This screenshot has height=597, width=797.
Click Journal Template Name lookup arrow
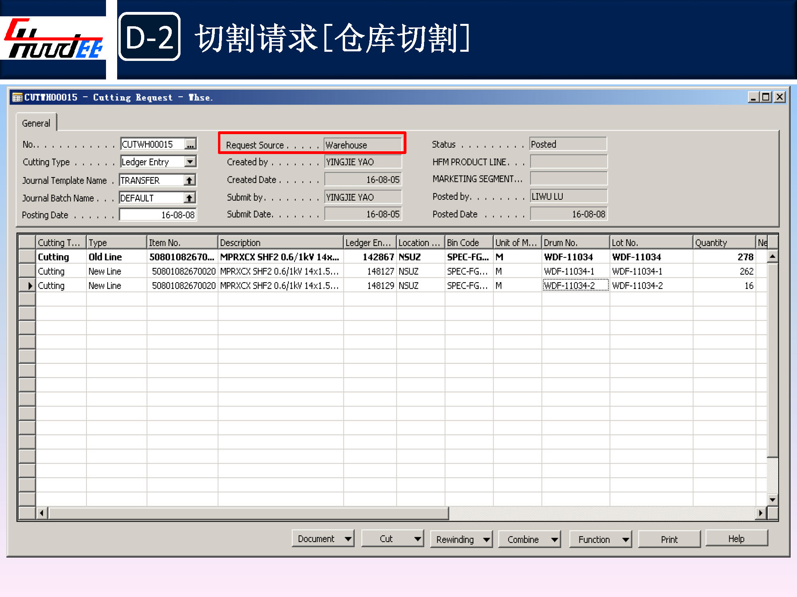pos(190,180)
